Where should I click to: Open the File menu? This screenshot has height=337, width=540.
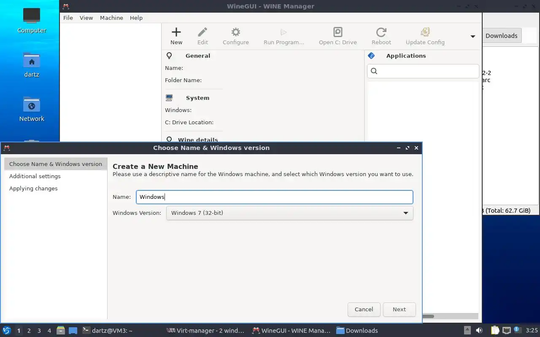(x=68, y=18)
